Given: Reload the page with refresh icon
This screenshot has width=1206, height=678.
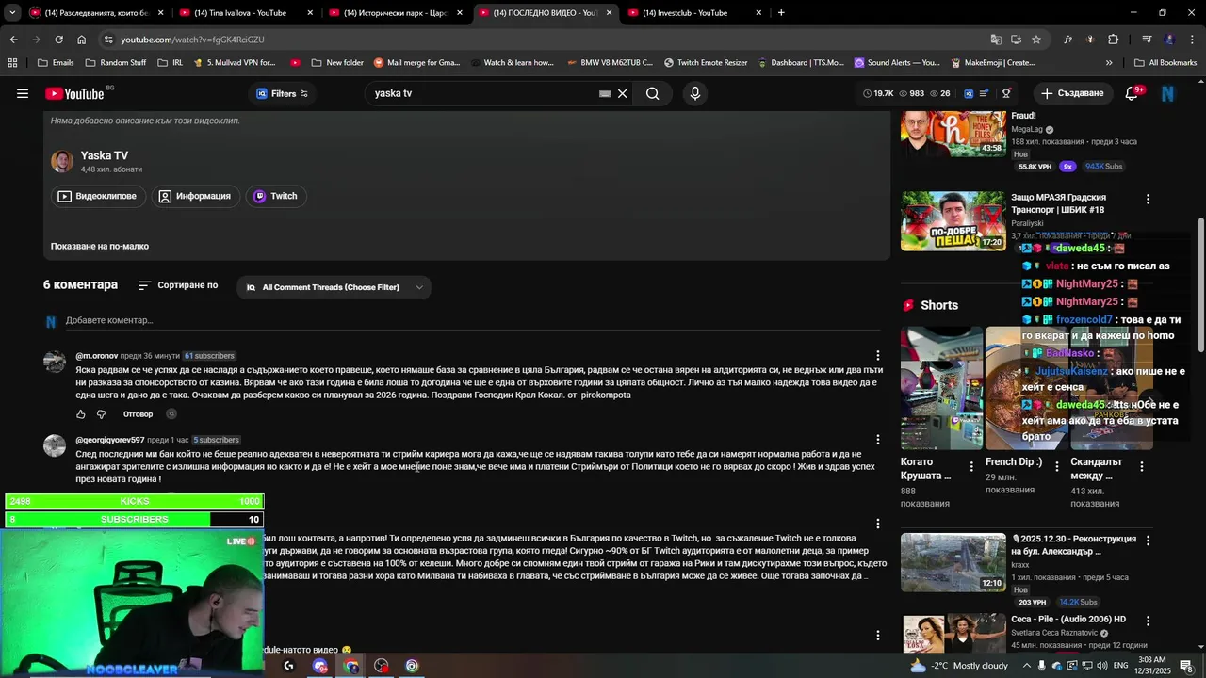Looking at the screenshot, I should pyautogui.click(x=58, y=40).
